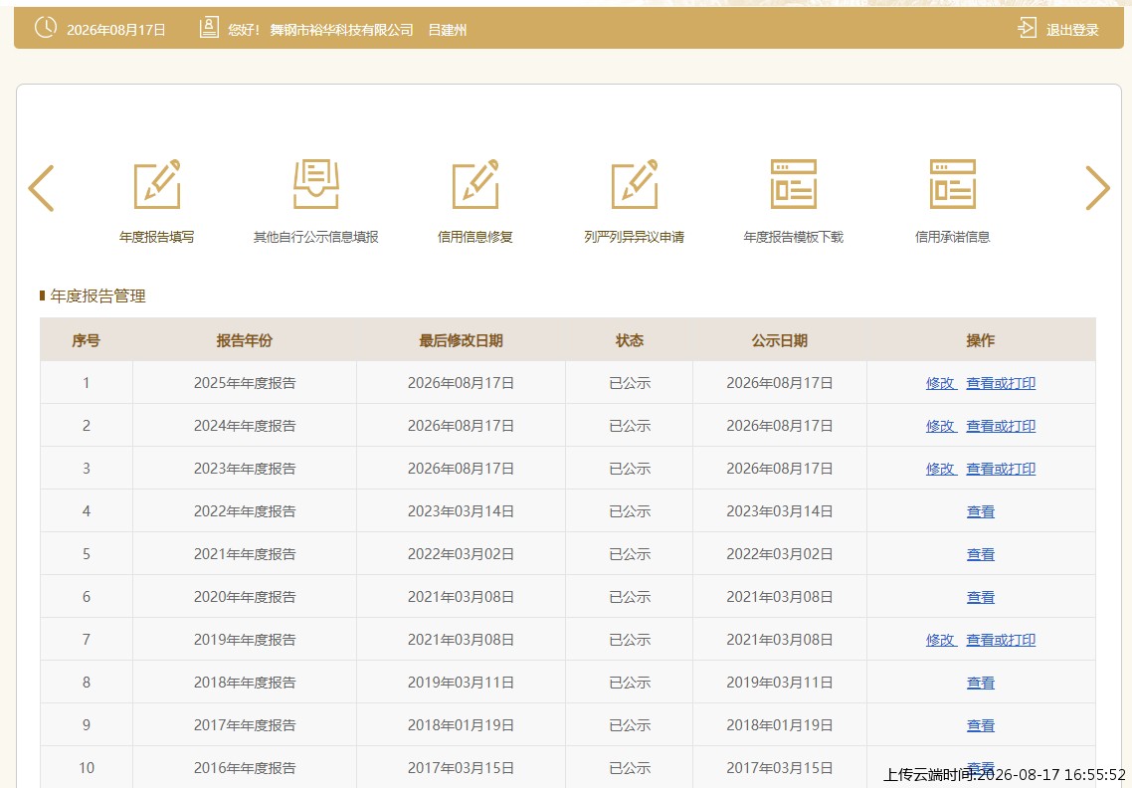Click 查看或打印 for 2025年年度报告
Viewport: 1132px width, 788px height.
(1001, 383)
